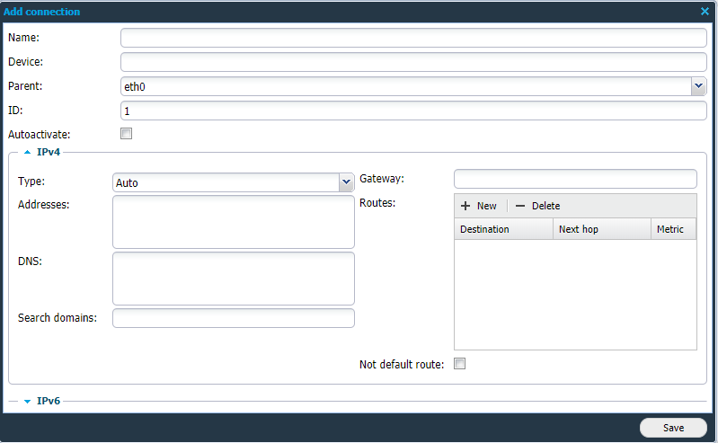The image size is (718, 443).
Task: Click the ID field containing 1
Action: tap(413, 111)
